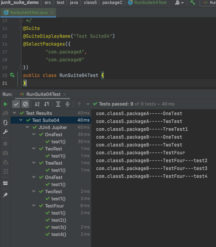The height and width of the screenshot is (247, 216).
Task: Expand all test tree nodes
Action: [58, 104]
